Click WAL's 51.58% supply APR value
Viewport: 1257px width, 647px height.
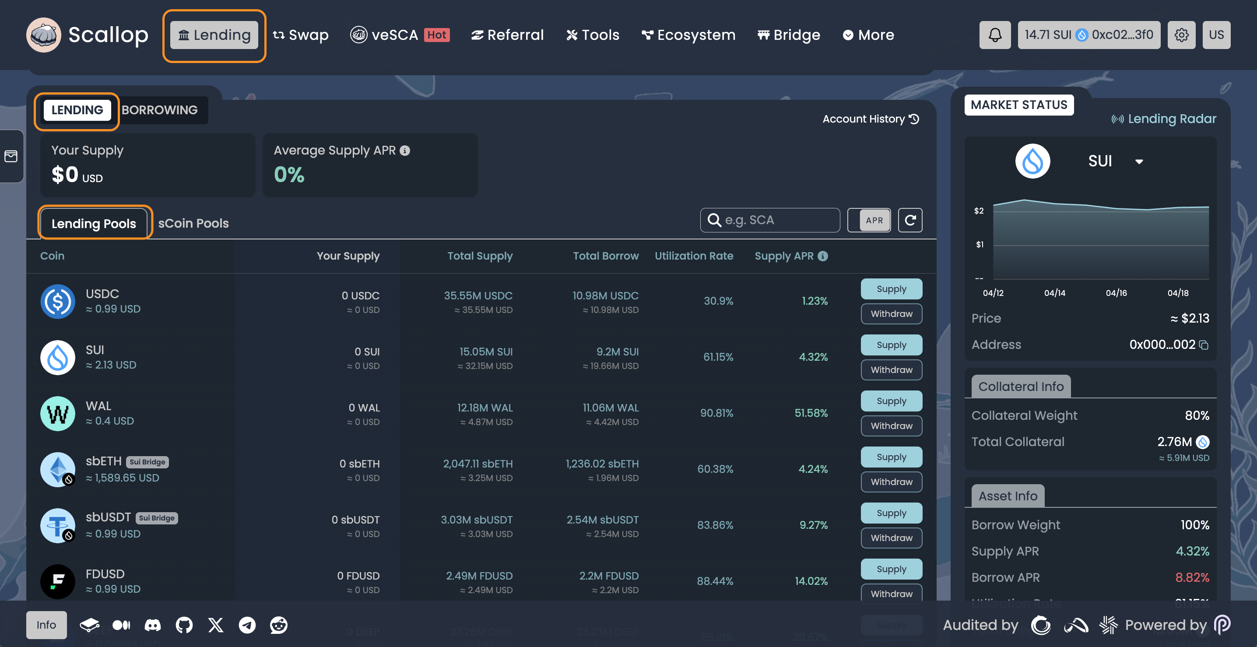tap(811, 413)
